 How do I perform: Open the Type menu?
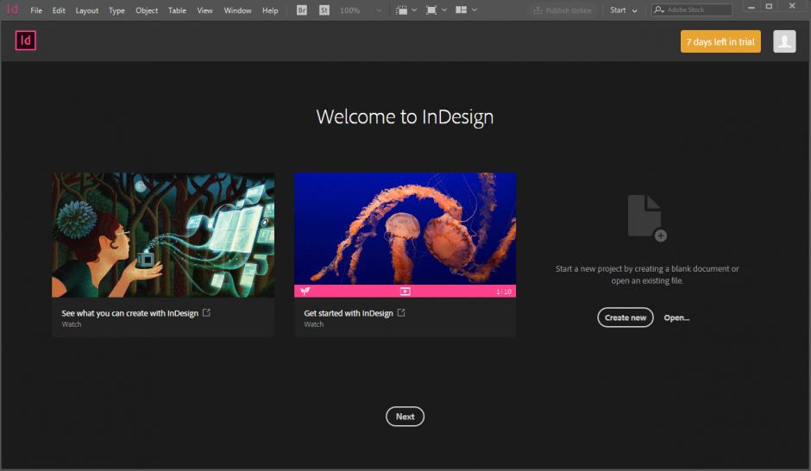click(x=116, y=10)
